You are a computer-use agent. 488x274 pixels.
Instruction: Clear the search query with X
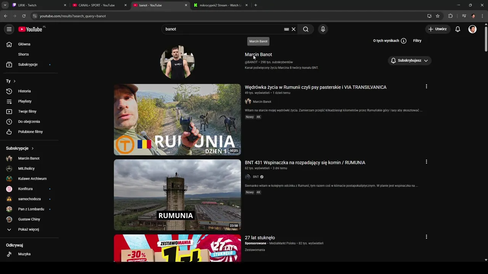click(x=294, y=29)
